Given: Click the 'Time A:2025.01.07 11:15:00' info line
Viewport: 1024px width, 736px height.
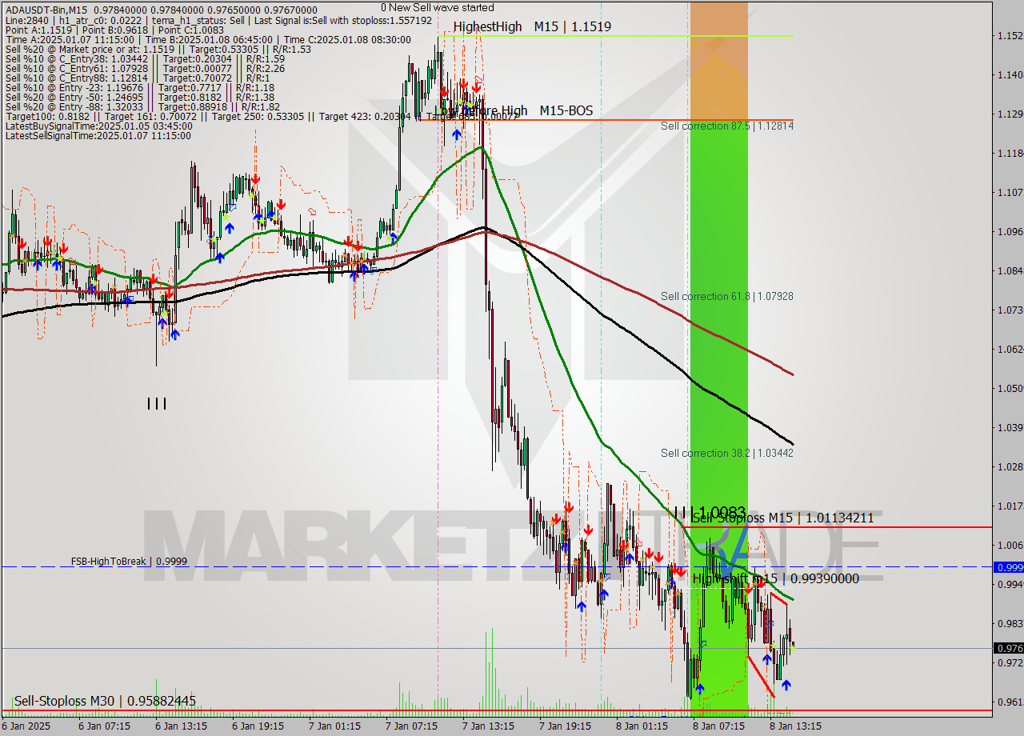Looking at the screenshot, I should pos(208,39).
